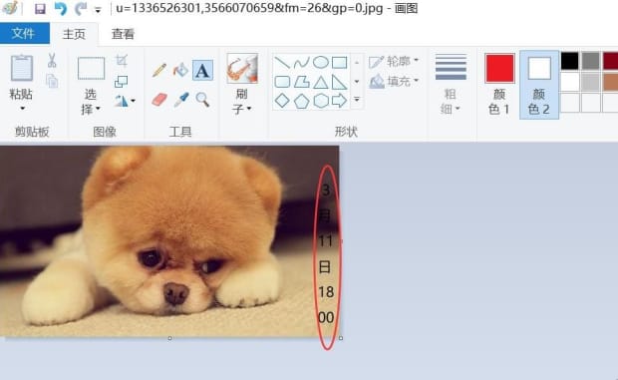The width and height of the screenshot is (618, 380).
Task: Select the Oval shape
Action: (x=320, y=62)
